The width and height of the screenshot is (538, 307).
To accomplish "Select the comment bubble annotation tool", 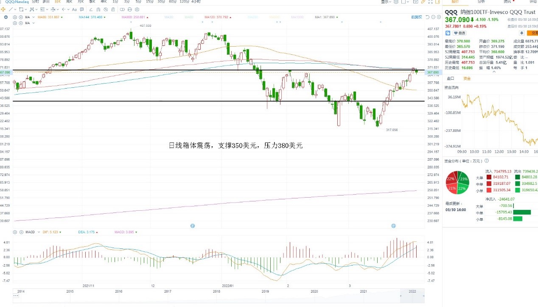I will point(82,9).
